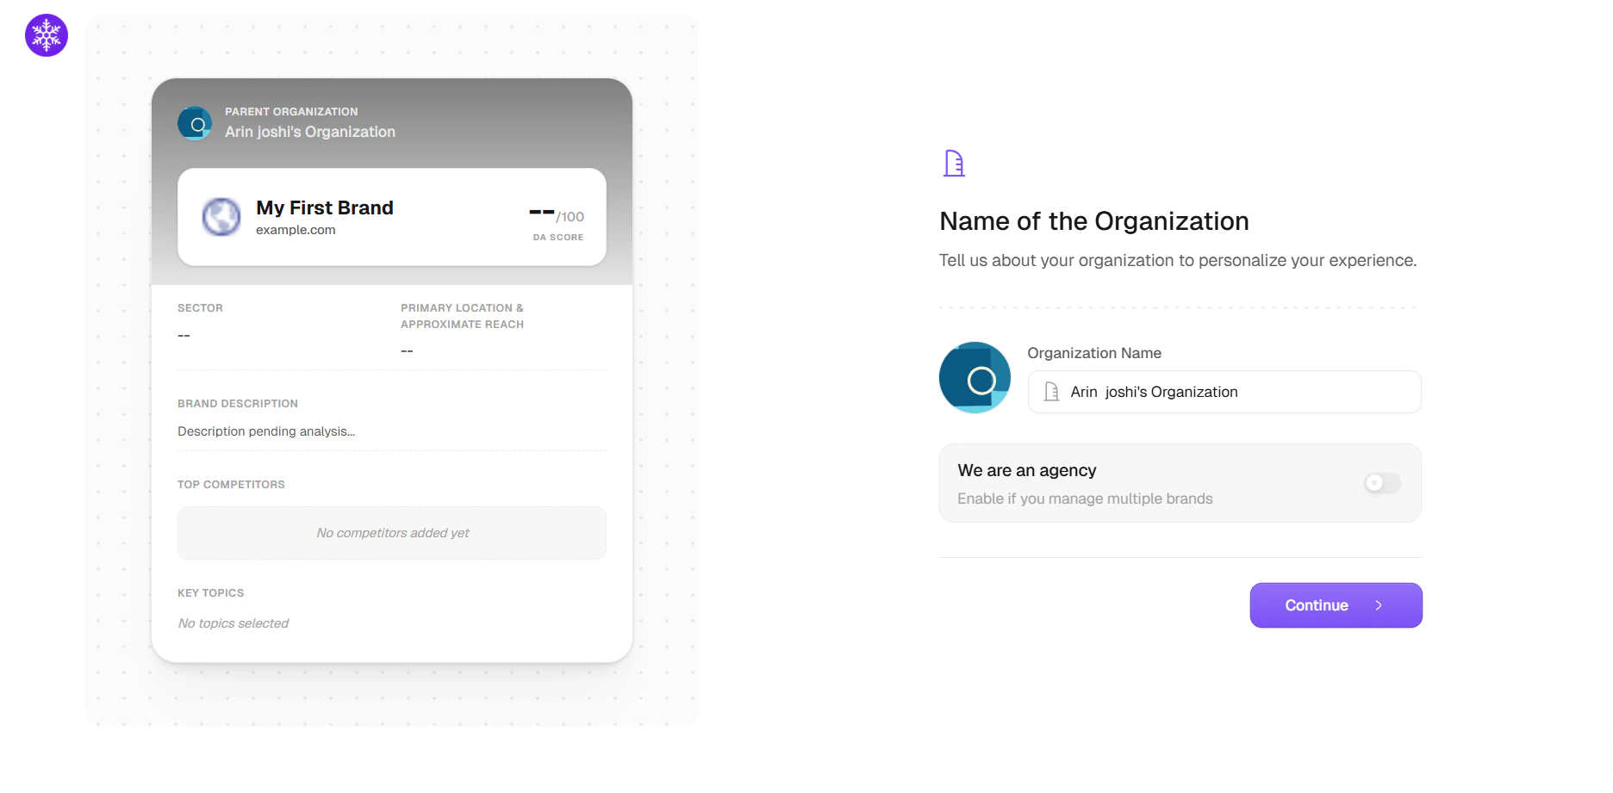
Task: Click the chevron arrow on the Continue button
Action: click(x=1377, y=605)
